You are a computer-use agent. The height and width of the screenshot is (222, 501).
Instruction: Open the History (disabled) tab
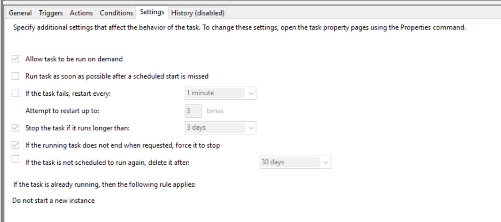coord(198,13)
